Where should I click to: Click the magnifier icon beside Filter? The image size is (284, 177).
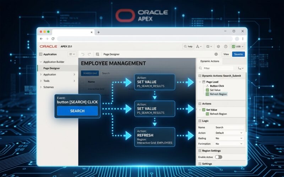pos(200,68)
